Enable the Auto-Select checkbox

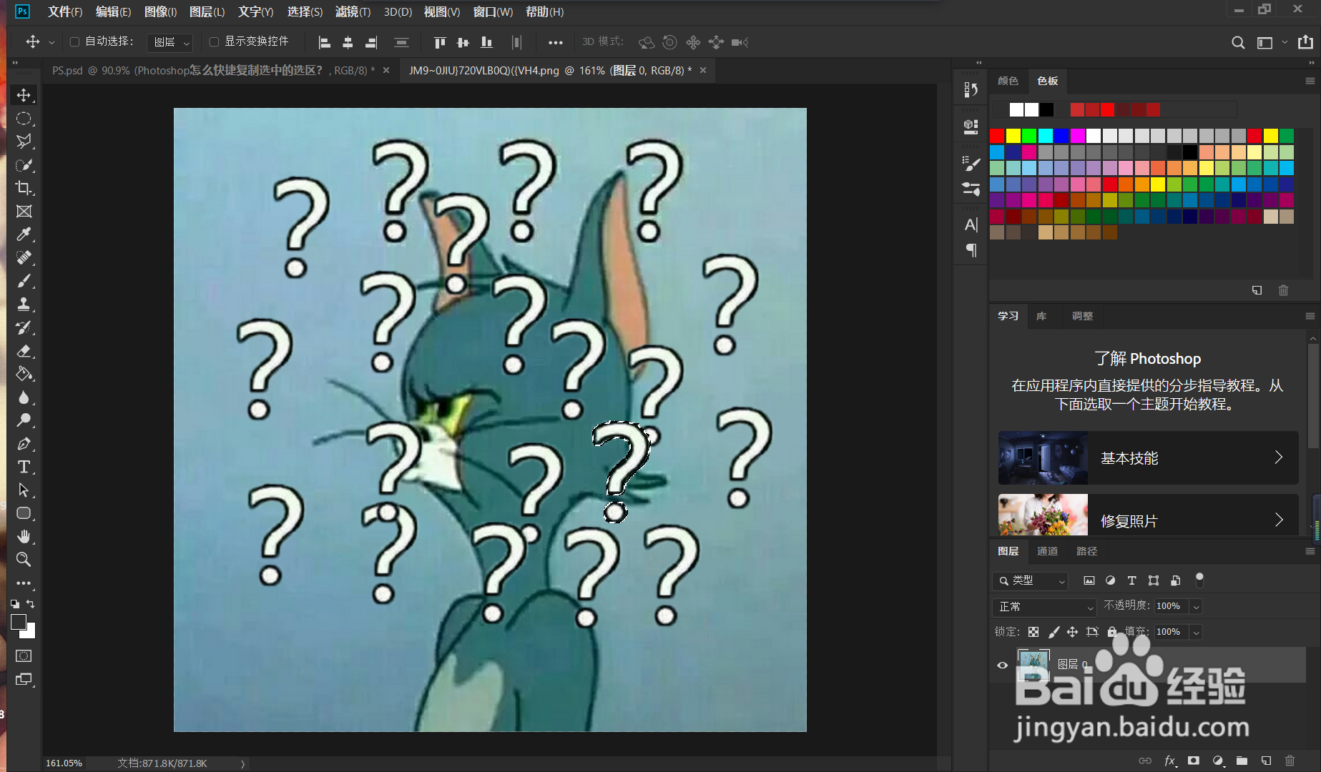pos(74,42)
